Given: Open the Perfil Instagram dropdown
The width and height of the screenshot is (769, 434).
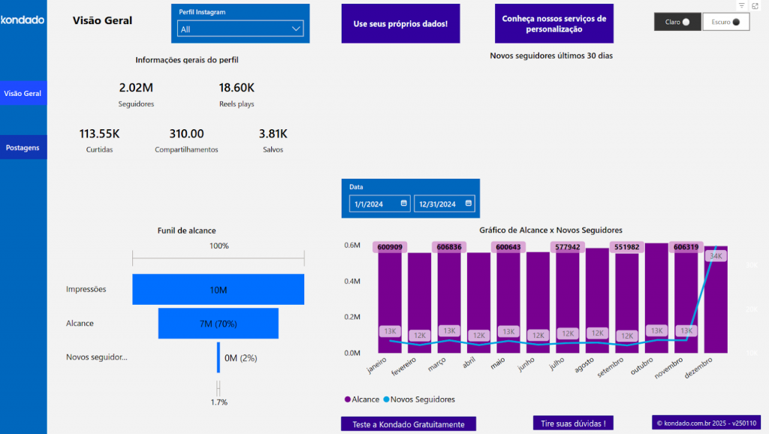Looking at the screenshot, I should click(x=240, y=28).
